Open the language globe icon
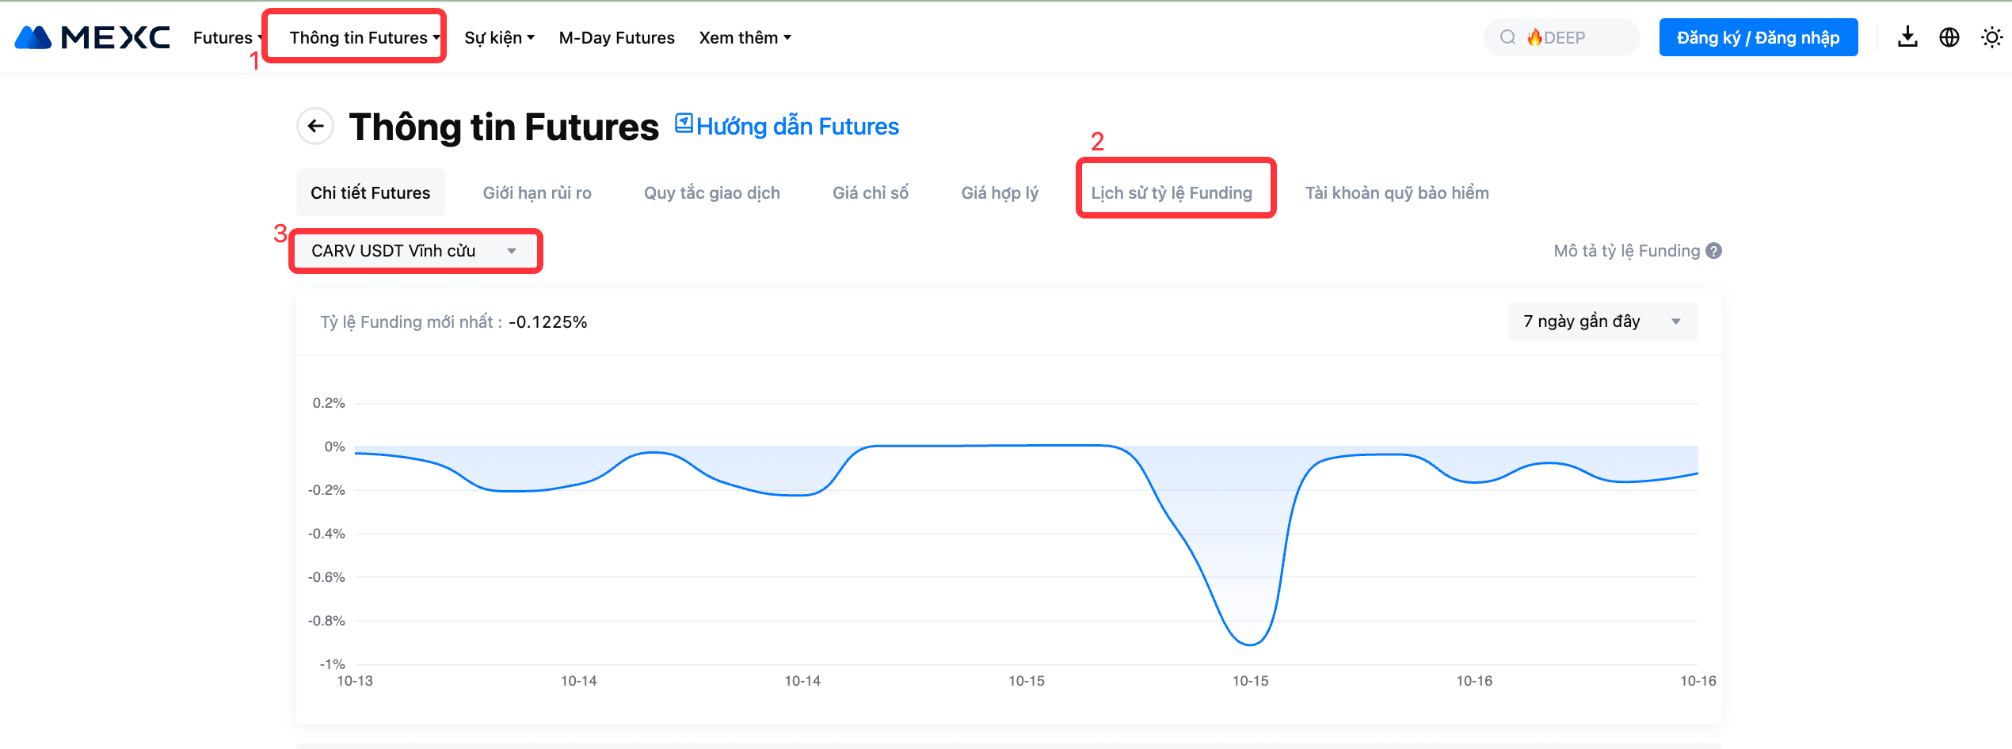The image size is (2012, 749). point(1949,37)
